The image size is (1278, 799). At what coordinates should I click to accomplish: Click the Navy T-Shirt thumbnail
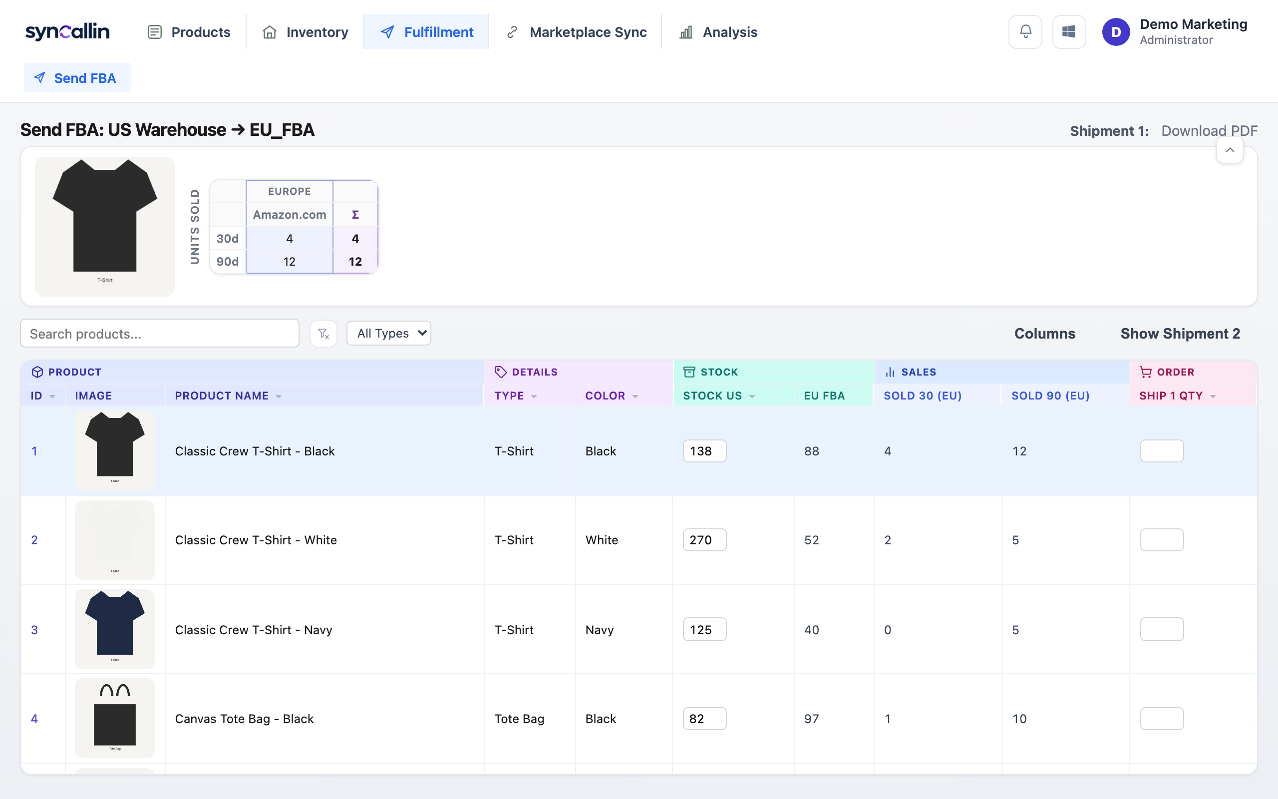(115, 629)
